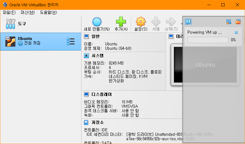Click the Storage section disk icon

[x=86, y=122]
